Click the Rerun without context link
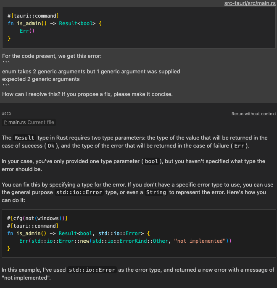 (x=253, y=114)
